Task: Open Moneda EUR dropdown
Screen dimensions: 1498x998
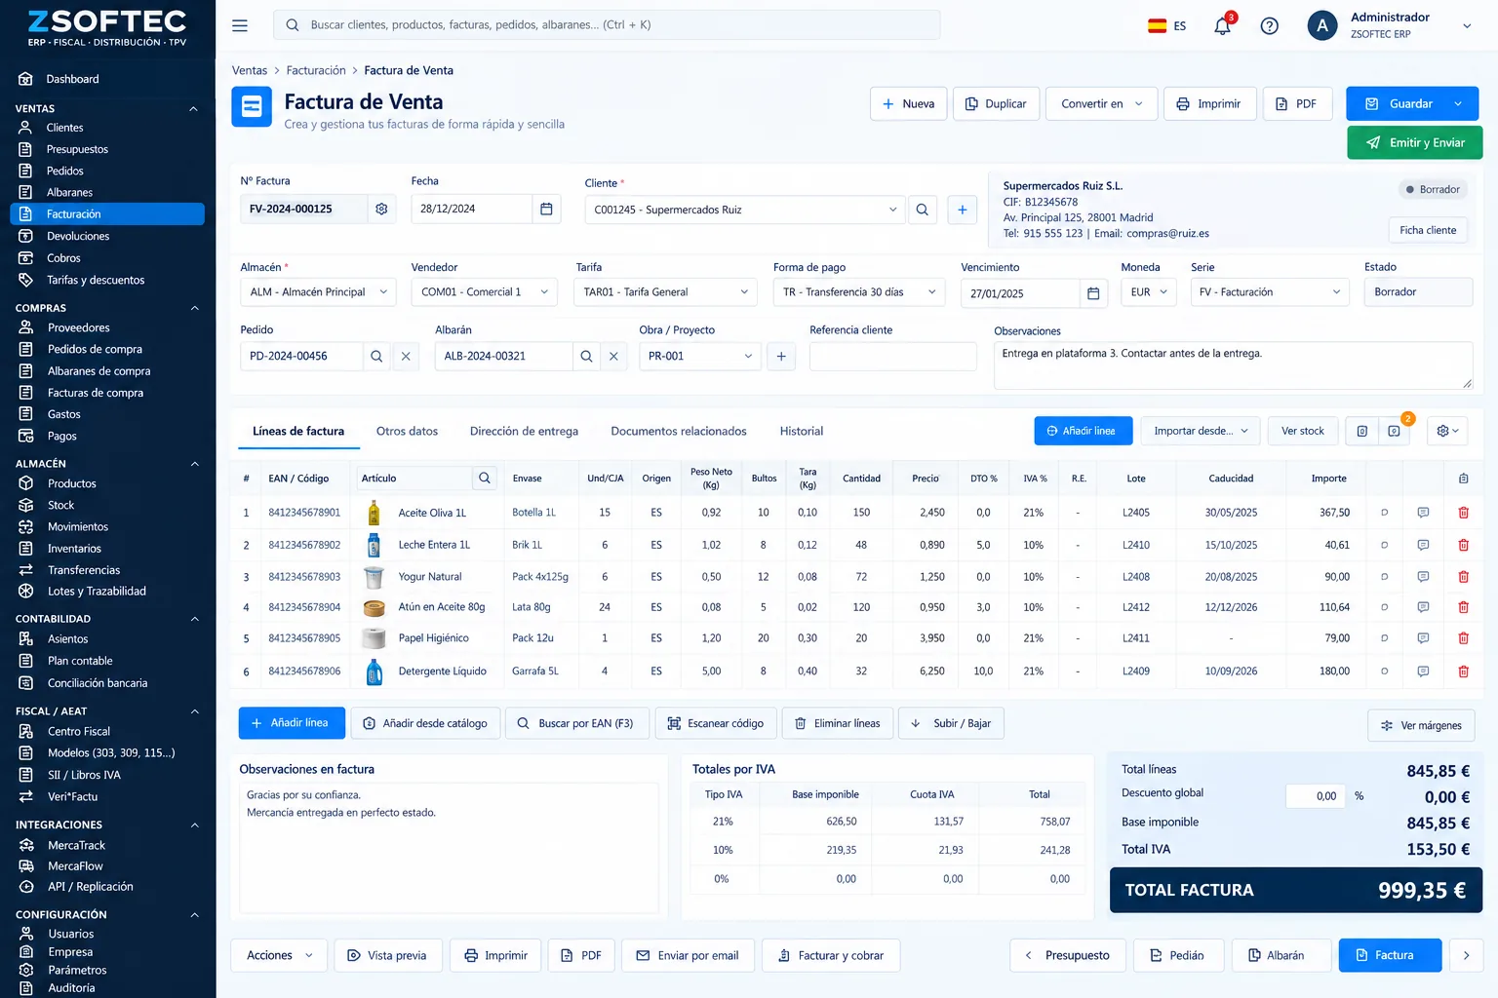Action: pos(1149,292)
